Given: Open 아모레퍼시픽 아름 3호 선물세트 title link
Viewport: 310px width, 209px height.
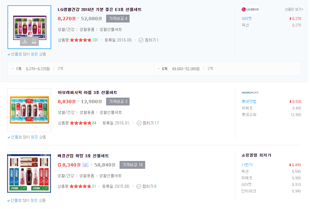Looking at the screenshot, I should pyautogui.click(x=87, y=92).
